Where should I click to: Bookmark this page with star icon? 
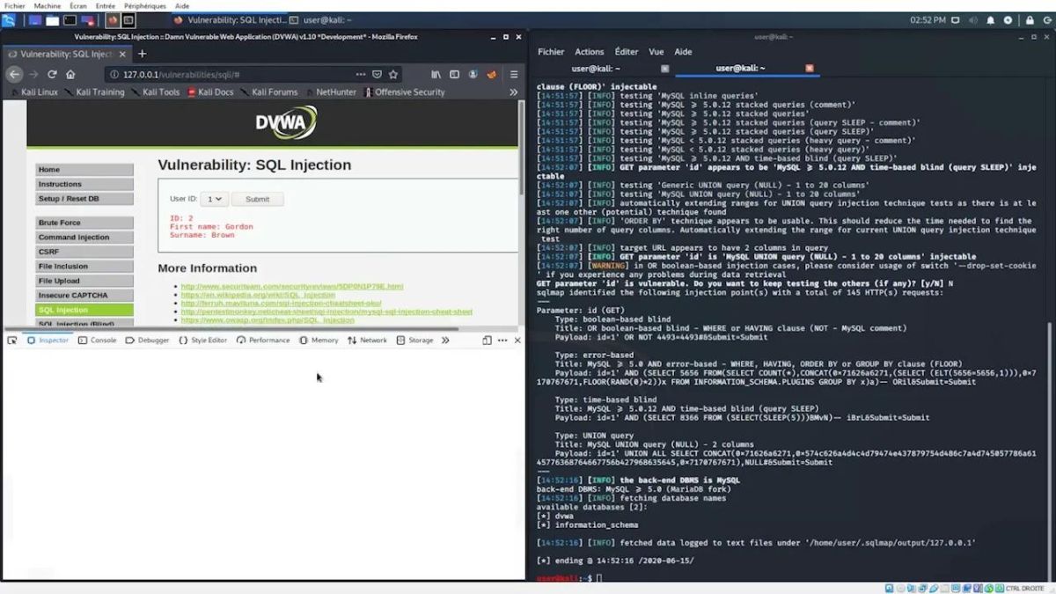point(393,75)
